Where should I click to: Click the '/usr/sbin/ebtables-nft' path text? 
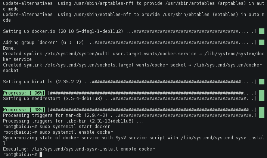click(x=96, y=15)
